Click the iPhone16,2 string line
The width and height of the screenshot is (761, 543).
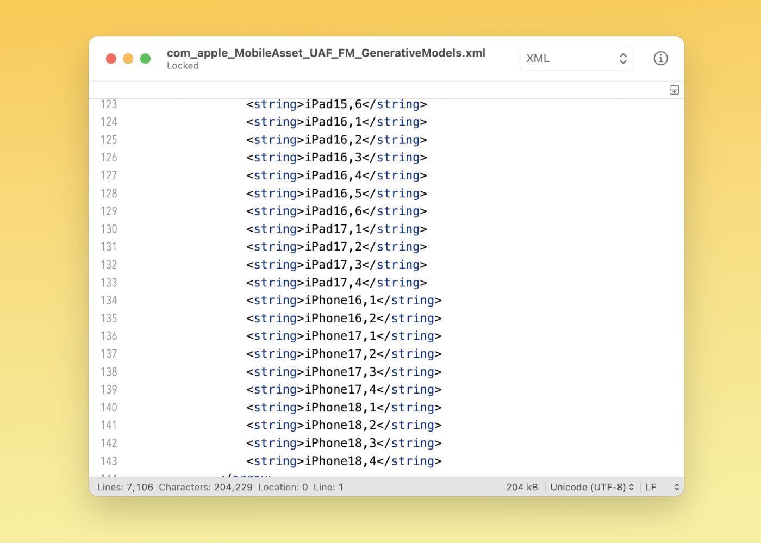(x=344, y=318)
